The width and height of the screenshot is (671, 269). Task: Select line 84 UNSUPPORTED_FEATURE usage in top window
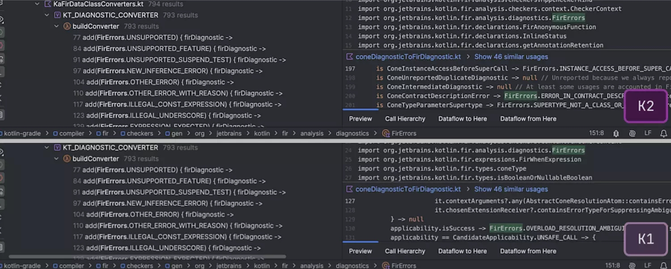(x=169, y=49)
